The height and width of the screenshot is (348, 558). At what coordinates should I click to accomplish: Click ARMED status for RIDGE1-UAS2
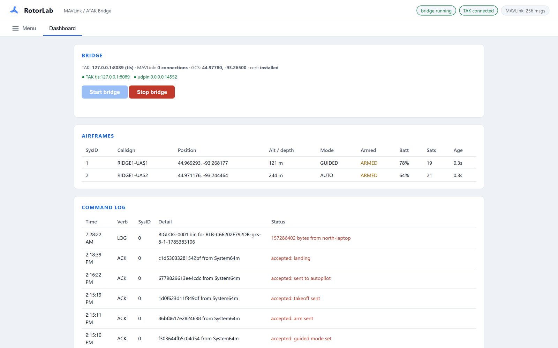369,175
